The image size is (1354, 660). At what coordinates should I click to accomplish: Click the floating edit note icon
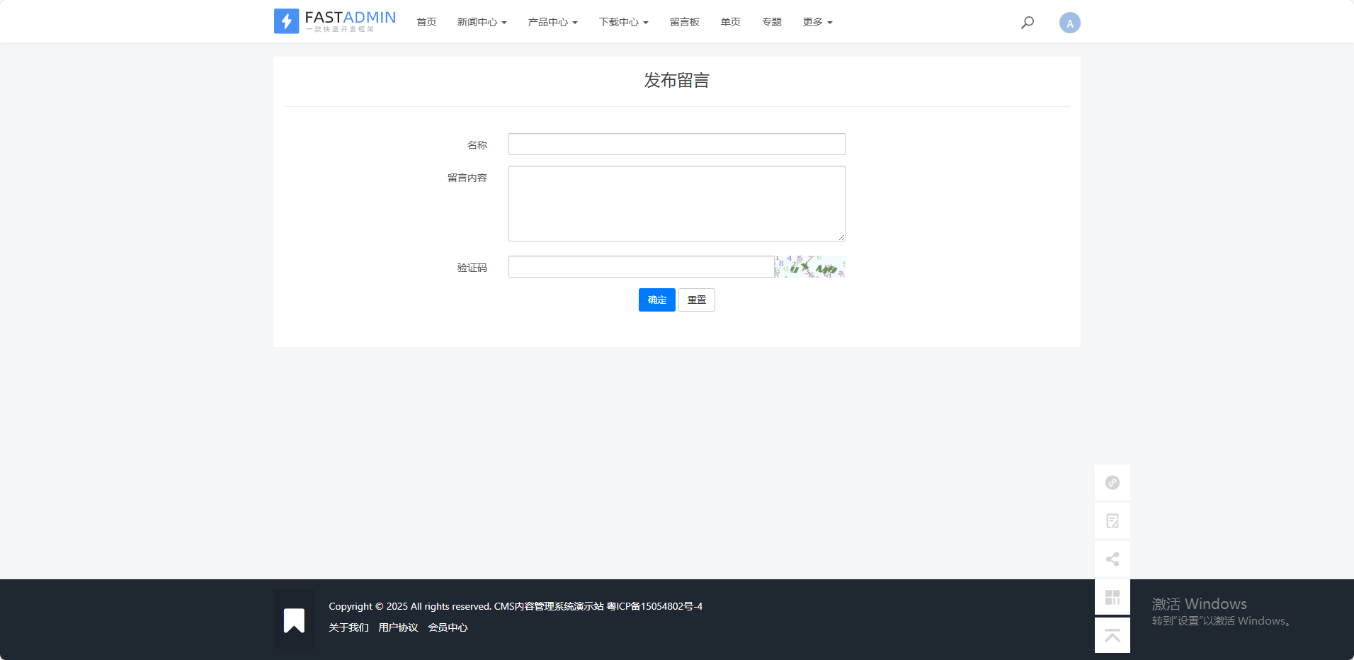(x=1112, y=521)
